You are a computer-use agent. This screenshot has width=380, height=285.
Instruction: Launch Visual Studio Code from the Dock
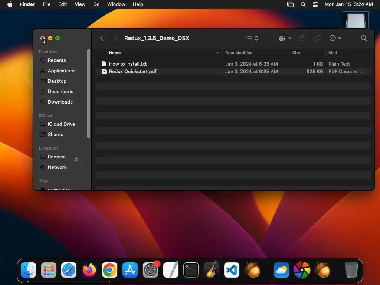pos(232,270)
